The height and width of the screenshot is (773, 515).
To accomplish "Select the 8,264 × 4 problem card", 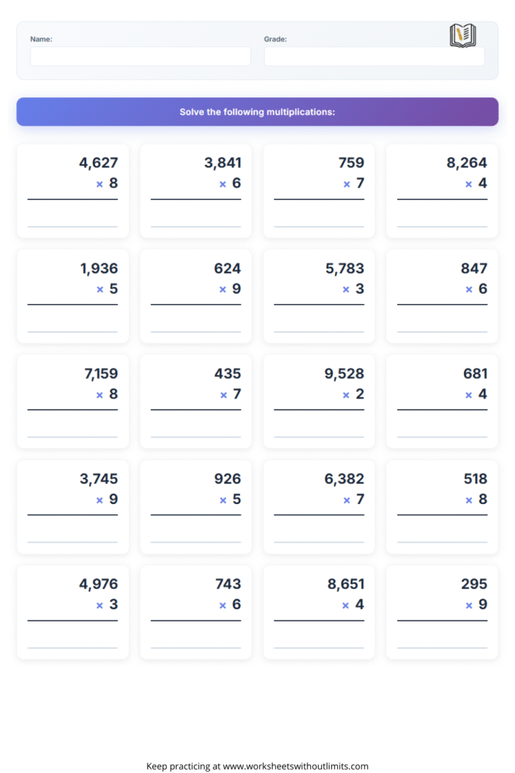I will pyautogui.click(x=442, y=191).
